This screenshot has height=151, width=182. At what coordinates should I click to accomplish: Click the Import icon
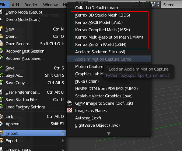pos(1,133)
